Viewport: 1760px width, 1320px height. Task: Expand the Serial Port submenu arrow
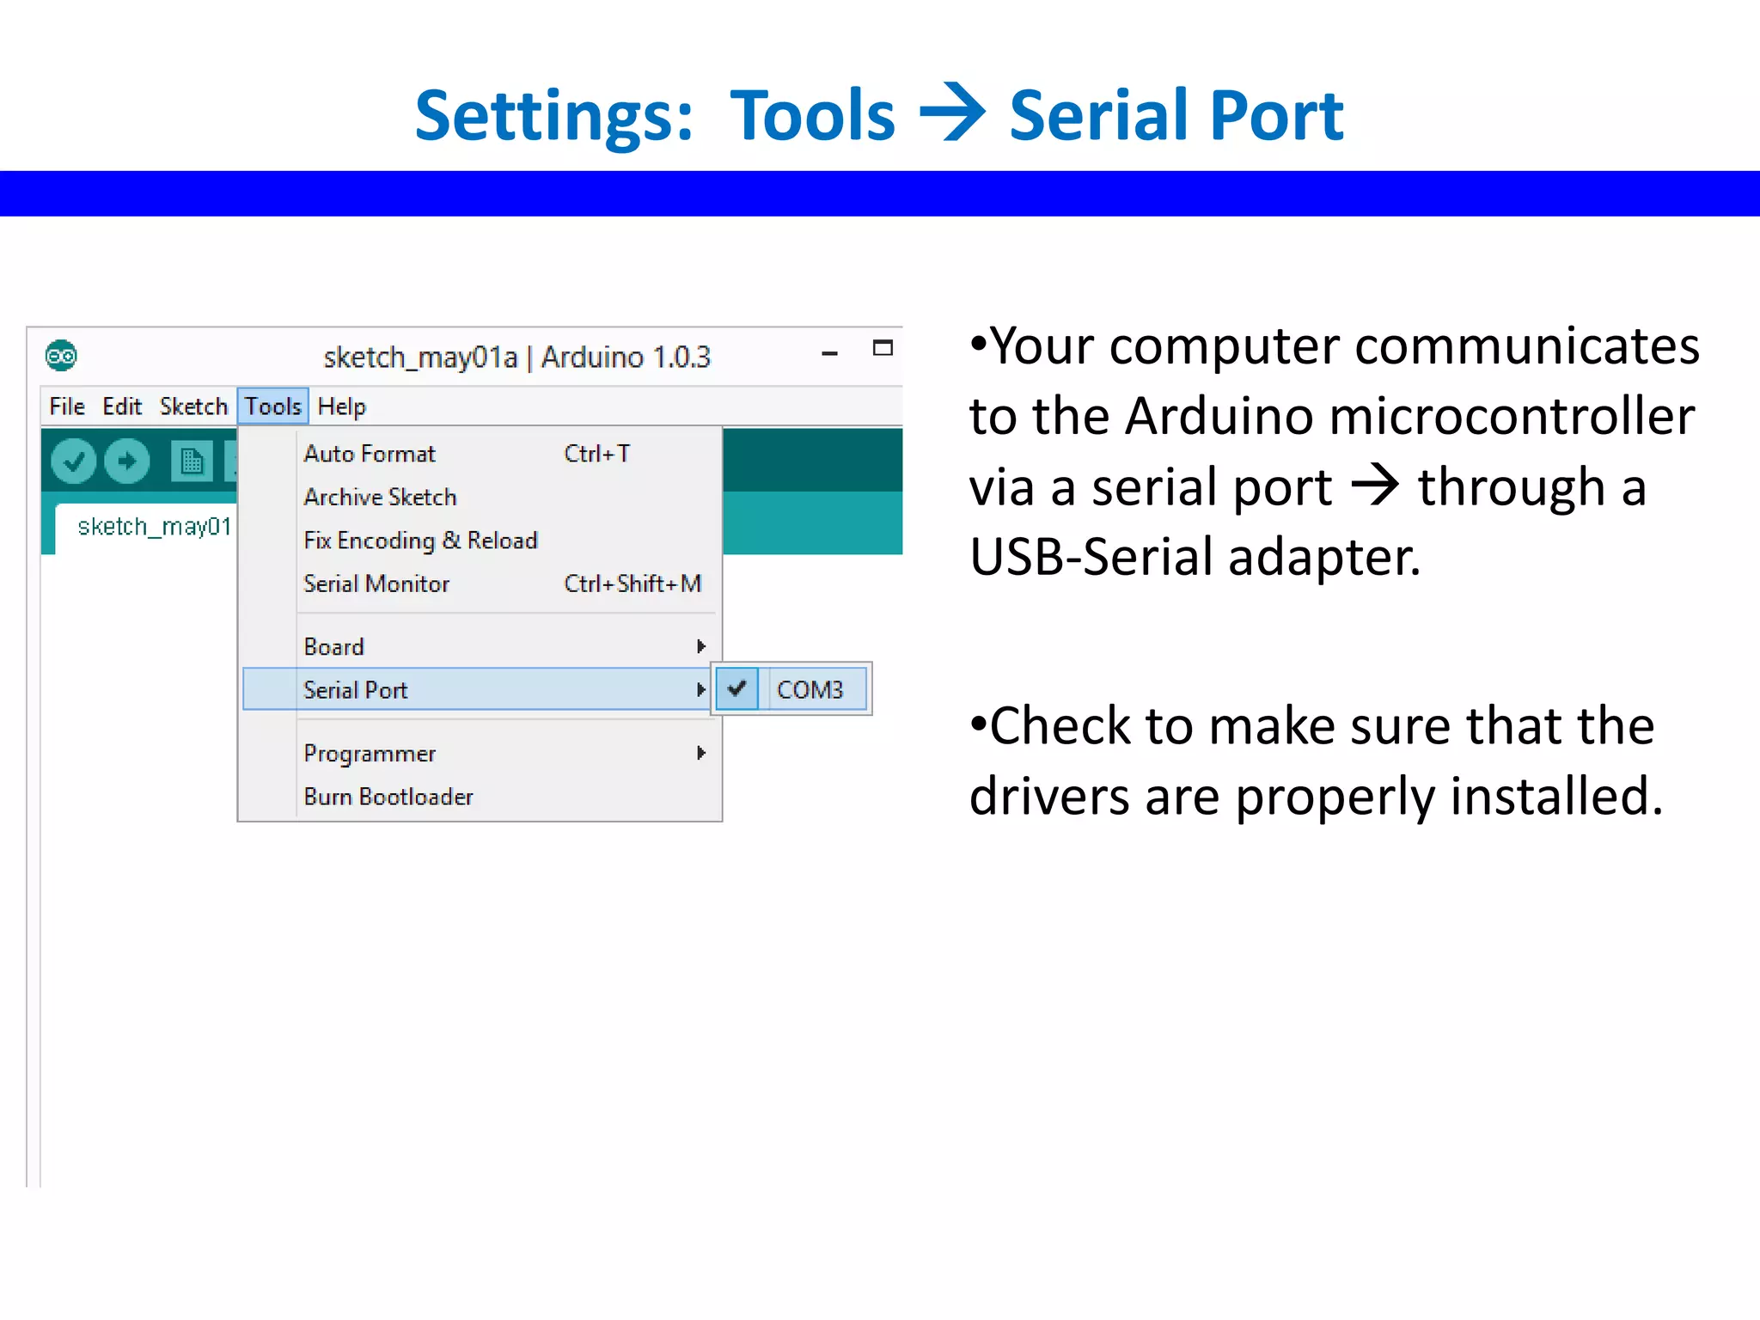701,689
